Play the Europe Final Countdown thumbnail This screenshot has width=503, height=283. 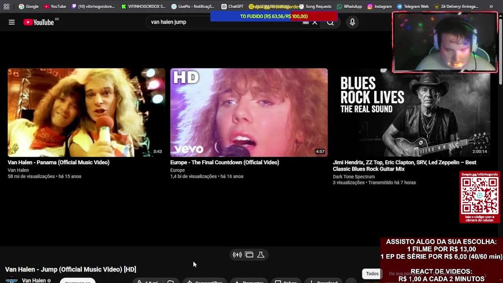(249, 112)
